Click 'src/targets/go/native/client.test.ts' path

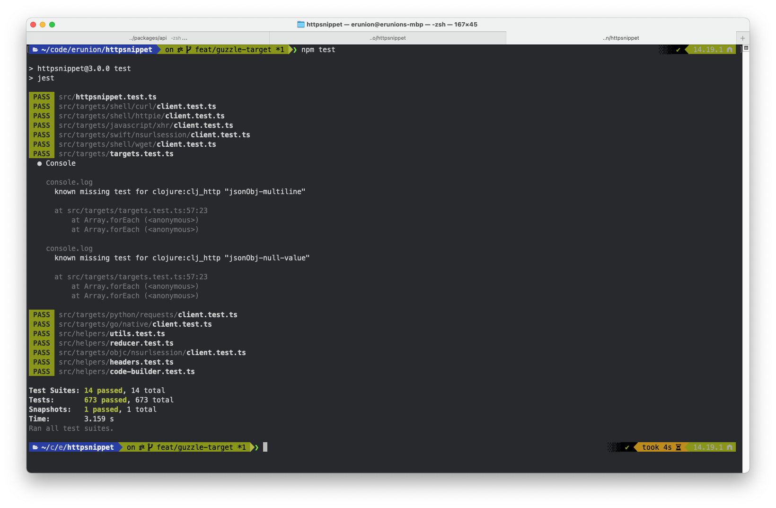[x=135, y=324]
